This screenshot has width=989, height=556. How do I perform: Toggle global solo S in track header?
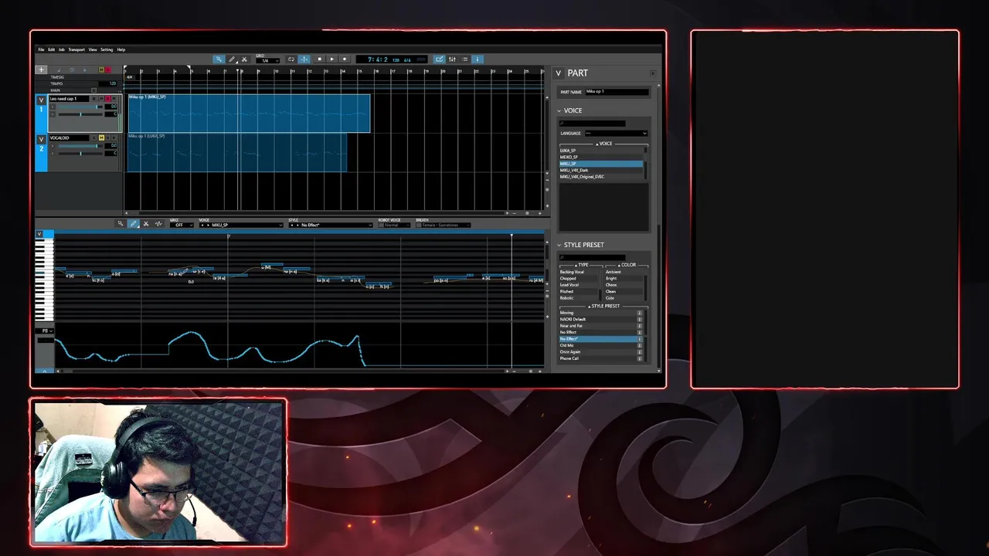pyautogui.click(x=108, y=69)
